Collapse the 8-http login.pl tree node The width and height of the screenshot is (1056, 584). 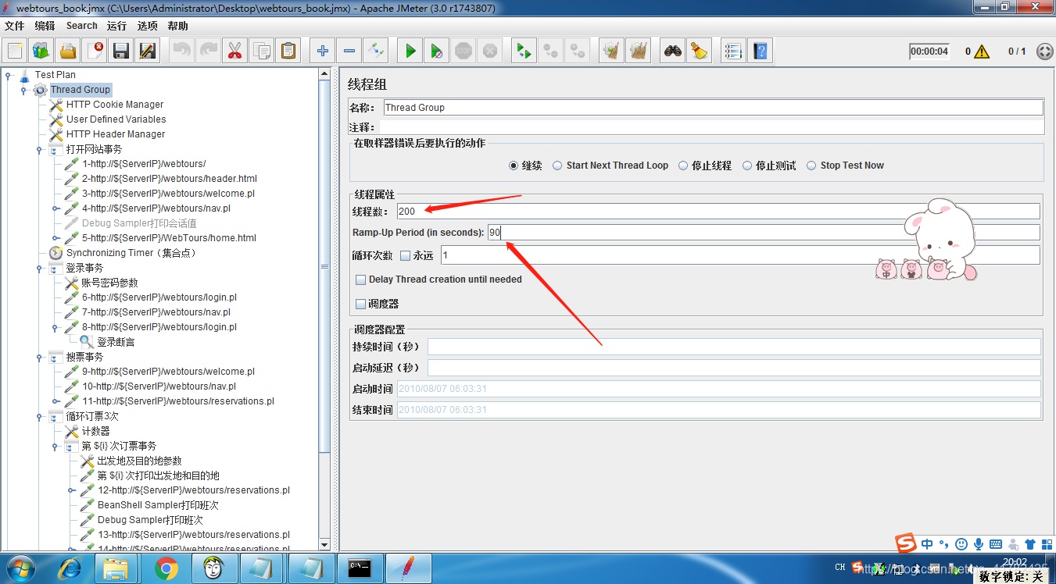point(55,327)
